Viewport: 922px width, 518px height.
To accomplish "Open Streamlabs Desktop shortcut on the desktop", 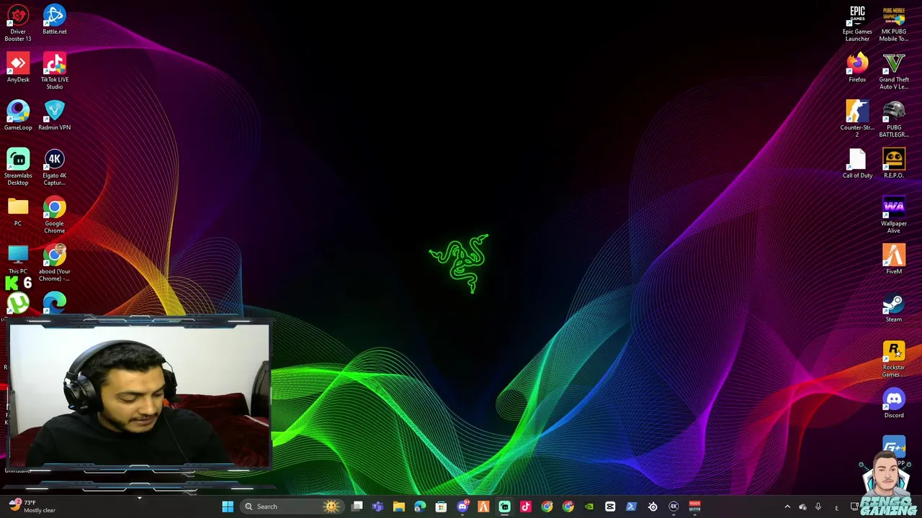I will [18, 167].
